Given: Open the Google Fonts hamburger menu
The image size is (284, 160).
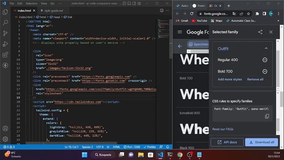Looking at the screenshot, I should pos(180,32).
